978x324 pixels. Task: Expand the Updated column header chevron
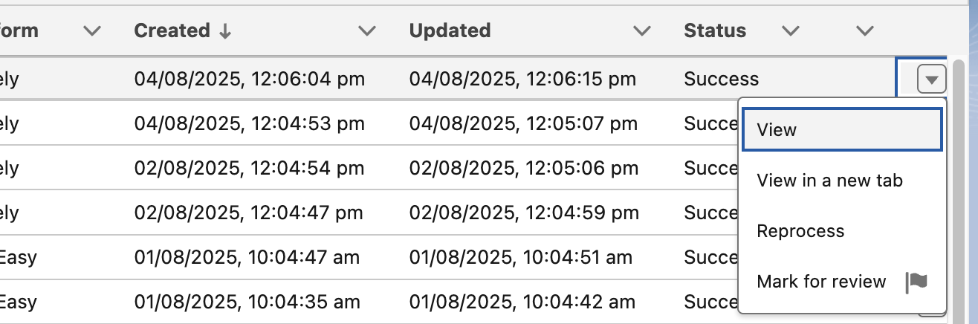(641, 31)
